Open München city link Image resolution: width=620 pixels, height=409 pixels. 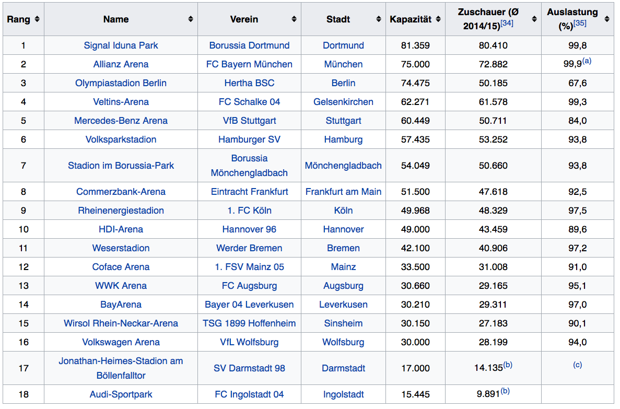click(343, 64)
